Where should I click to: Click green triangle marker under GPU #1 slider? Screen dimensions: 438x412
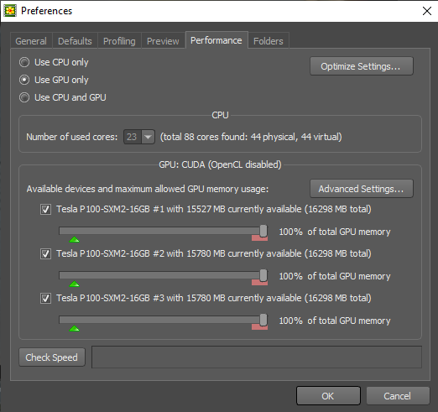click(75, 239)
